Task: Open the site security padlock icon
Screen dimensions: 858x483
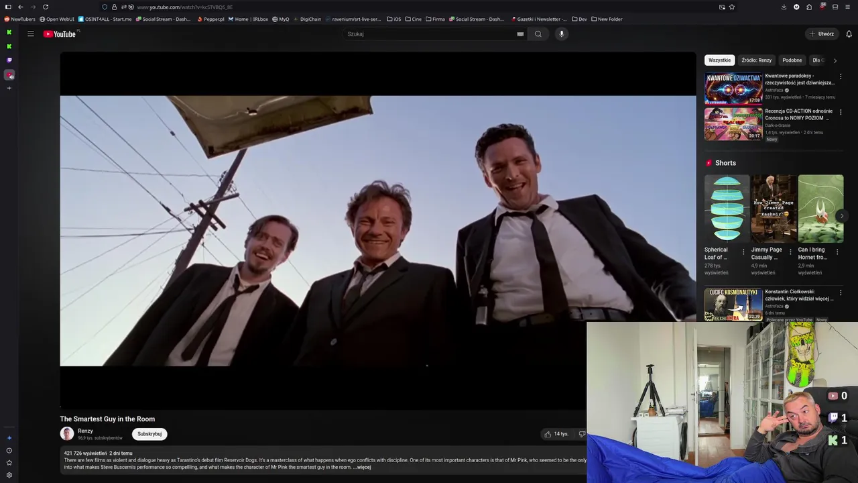Action: [x=114, y=7]
